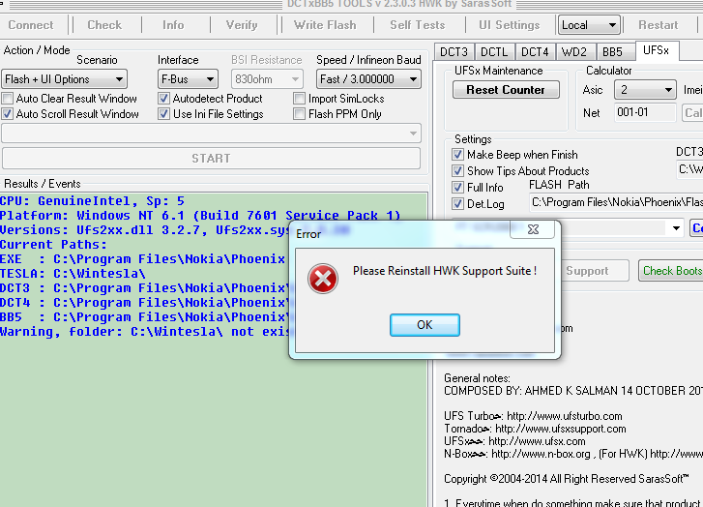The image size is (703, 507).
Task: Click the 'Current Paths:' log line
Action: click(x=53, y=245)
